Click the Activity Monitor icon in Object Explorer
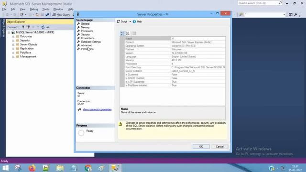Screen dimensions: 306x172 tap(48, 27)
